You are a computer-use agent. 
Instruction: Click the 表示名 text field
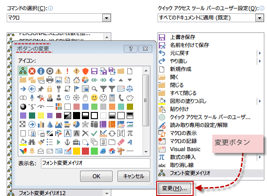point(96,163)
